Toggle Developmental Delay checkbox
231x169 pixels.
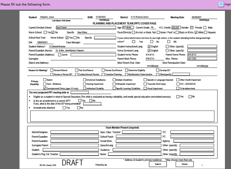(x=45, y=88)
